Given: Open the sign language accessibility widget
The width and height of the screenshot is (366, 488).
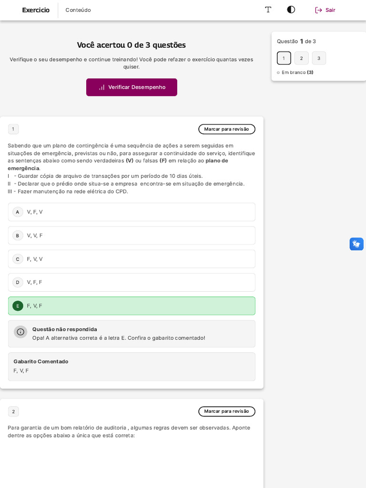Looking at the screenshot, I should [356, 244].
